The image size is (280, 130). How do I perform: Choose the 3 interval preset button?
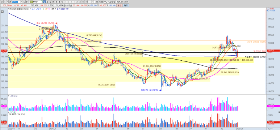(x=68, y=1)
